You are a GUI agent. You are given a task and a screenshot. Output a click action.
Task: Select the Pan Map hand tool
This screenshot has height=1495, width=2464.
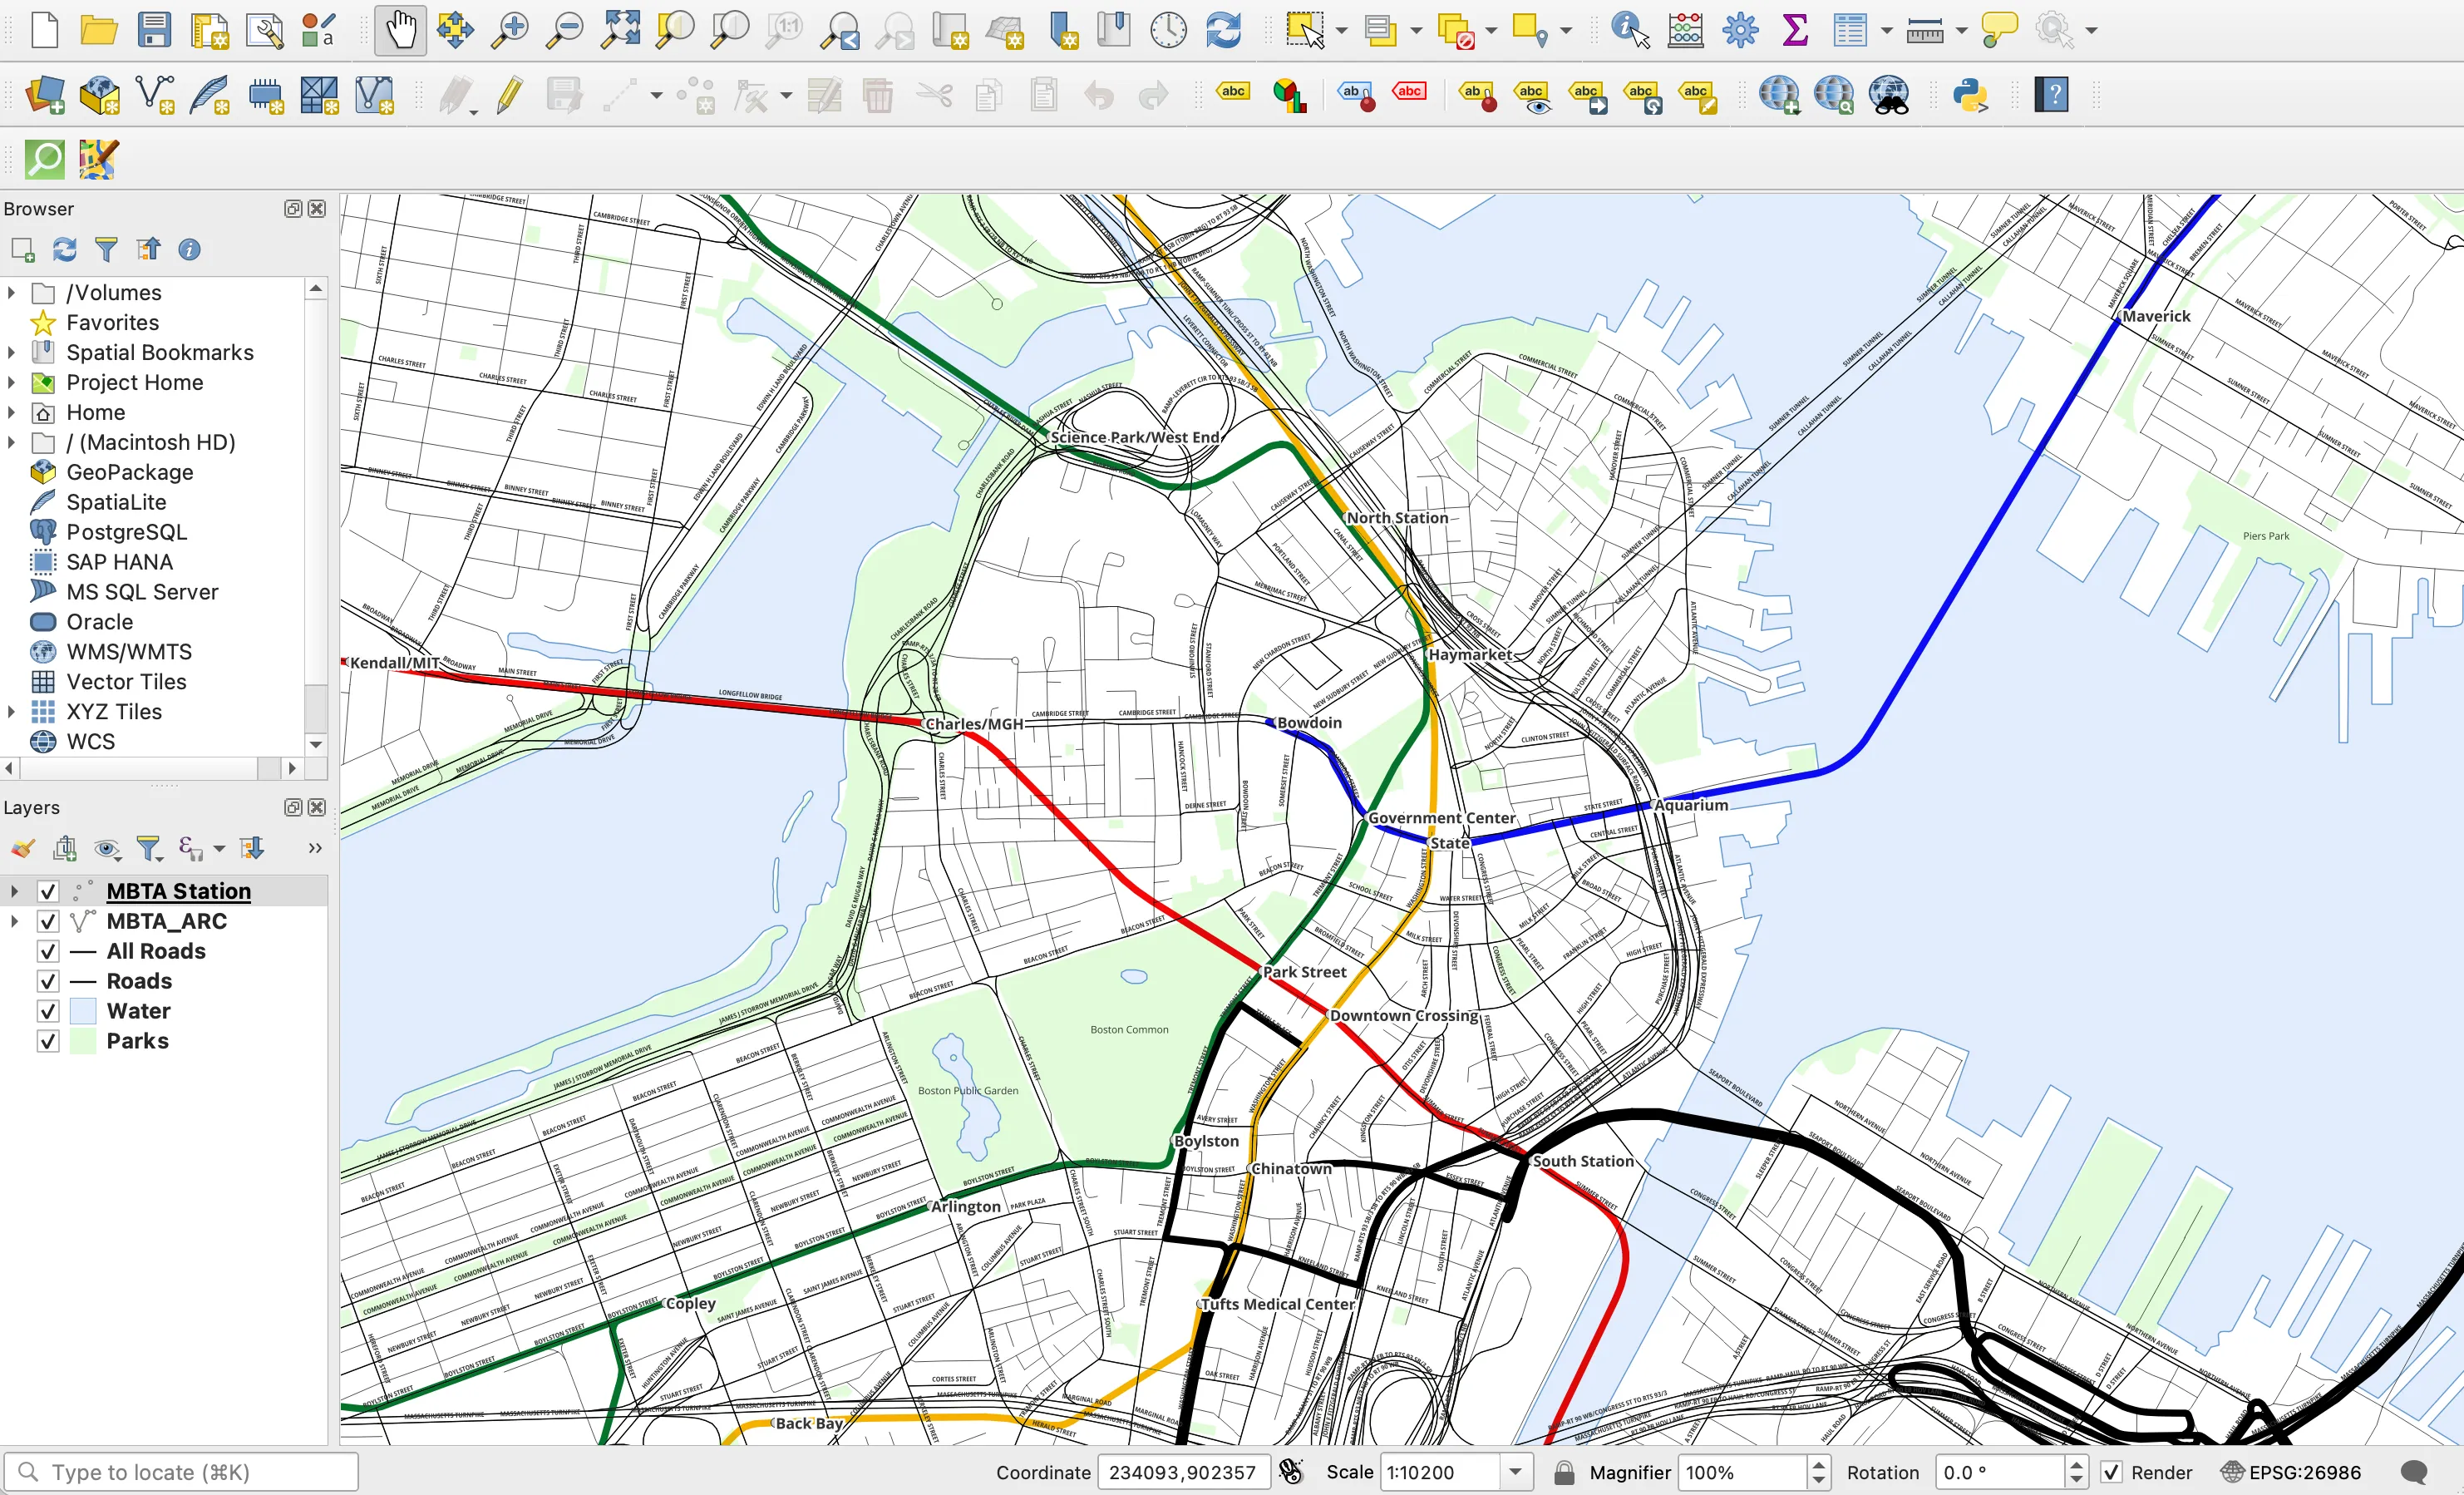(400, 30)
